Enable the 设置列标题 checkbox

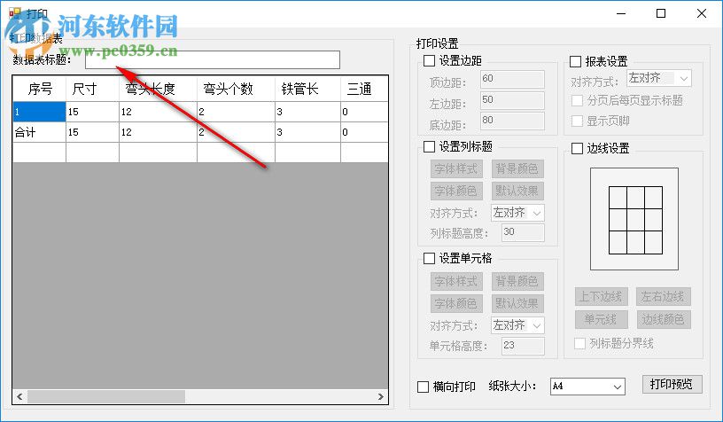pos(429,146)
